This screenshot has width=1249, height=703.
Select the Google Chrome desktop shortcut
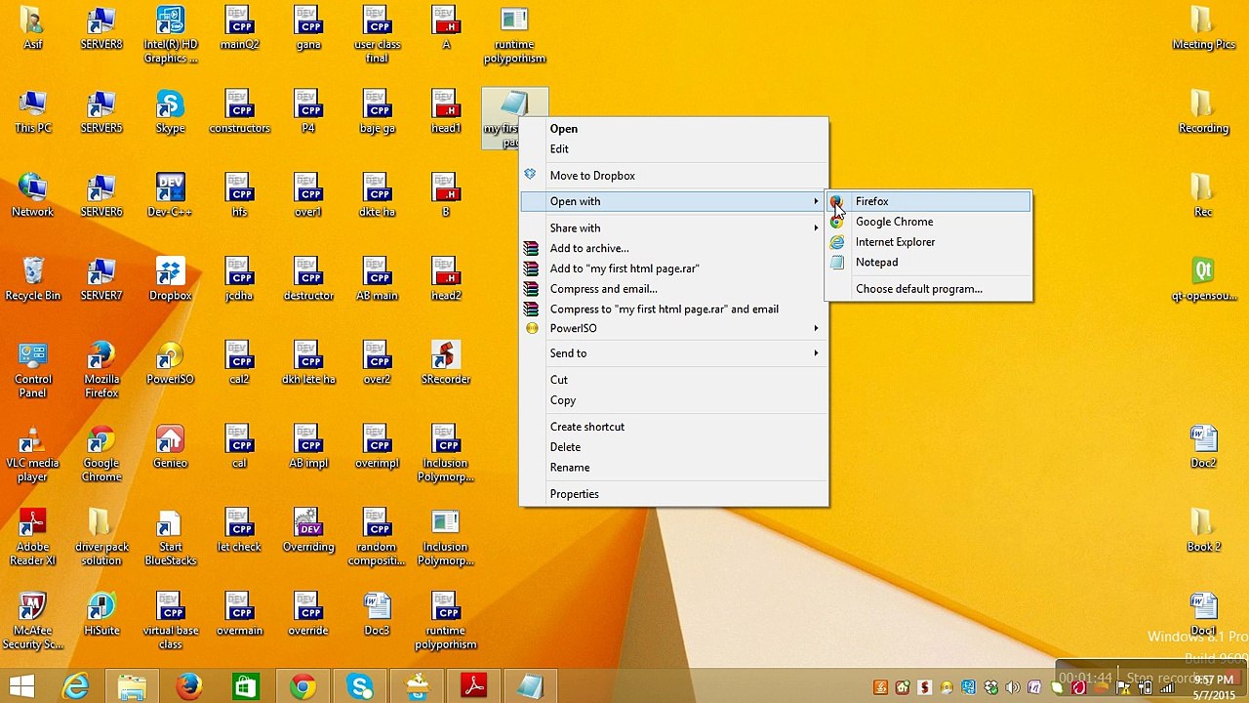(101, 453)
